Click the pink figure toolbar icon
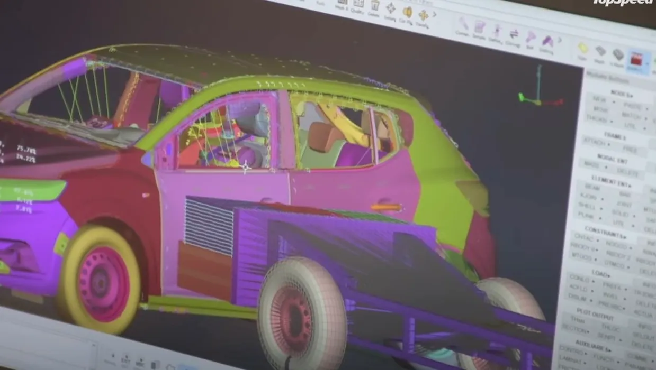Screen dimensions: 656x370 497,31
